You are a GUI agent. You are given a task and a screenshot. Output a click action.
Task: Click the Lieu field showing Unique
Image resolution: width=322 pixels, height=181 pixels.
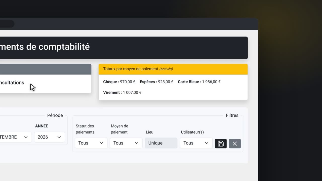click(x=161, y=143)
